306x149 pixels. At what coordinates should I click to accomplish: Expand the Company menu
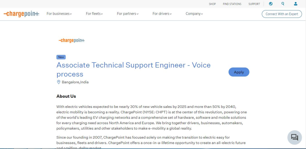[194, 14]
